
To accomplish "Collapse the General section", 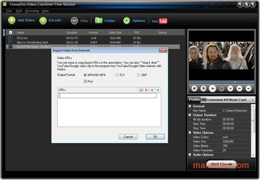I will [190, 106].
